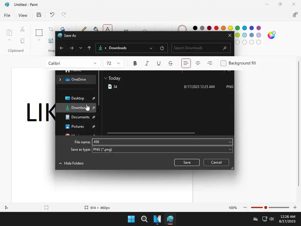The width and height of the screenshot is (301, 226).
Task: Navigate up one folder level
Action: (x=89, y=48)
